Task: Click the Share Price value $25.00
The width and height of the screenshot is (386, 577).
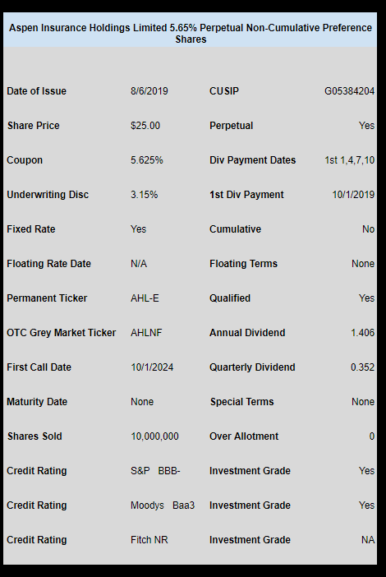Action: click(145, 126)
